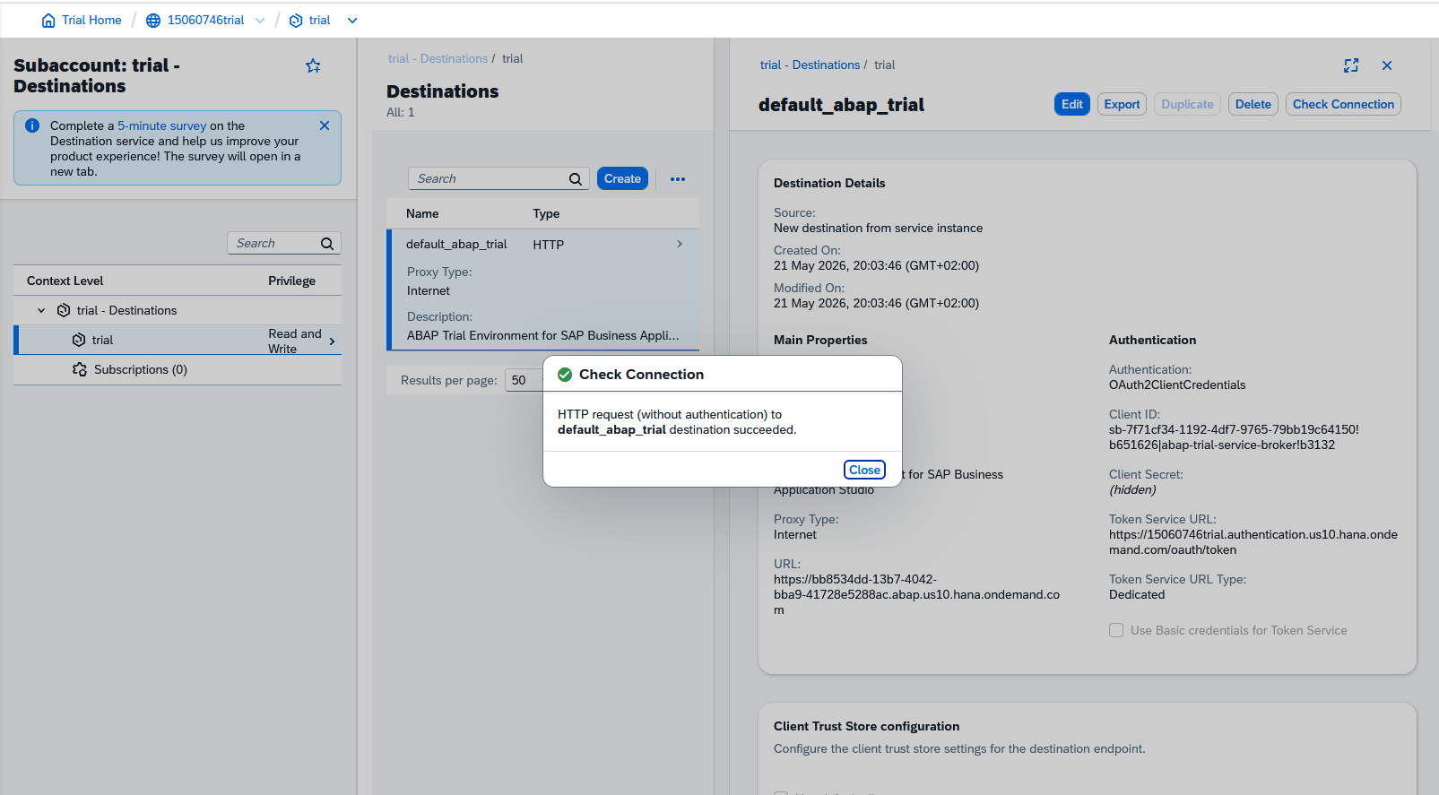Click the Destinations search magnifier icon
Screen dimensions: 1439x795
576,179
